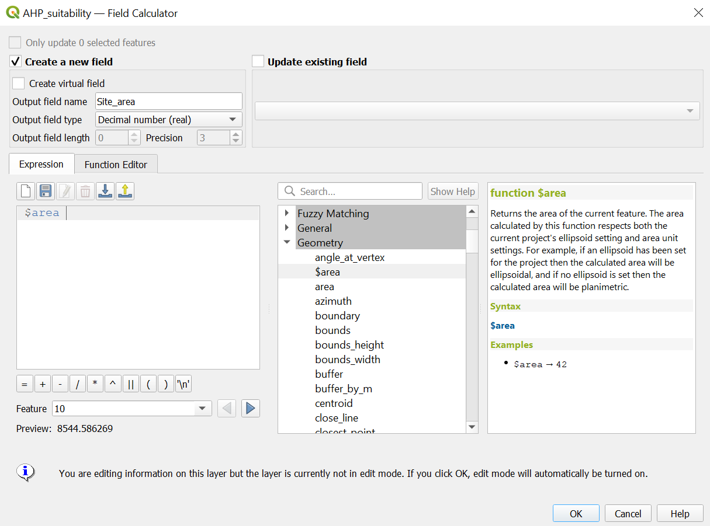Clear the expression editor with the new file icon

(x=26, y=191)
